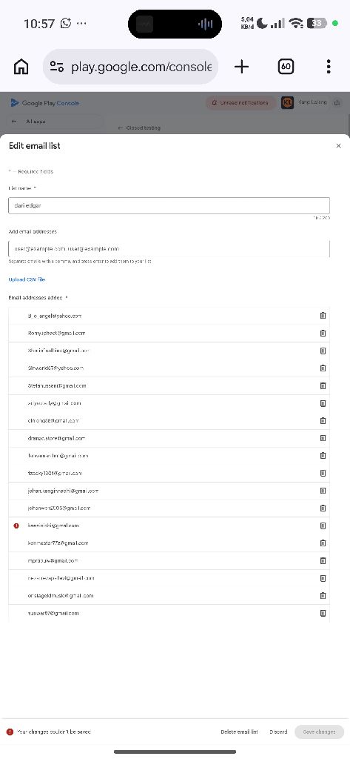Click the List name field "dari edgar"
This screenshot has width=350, height=759.
coord(169,206)
